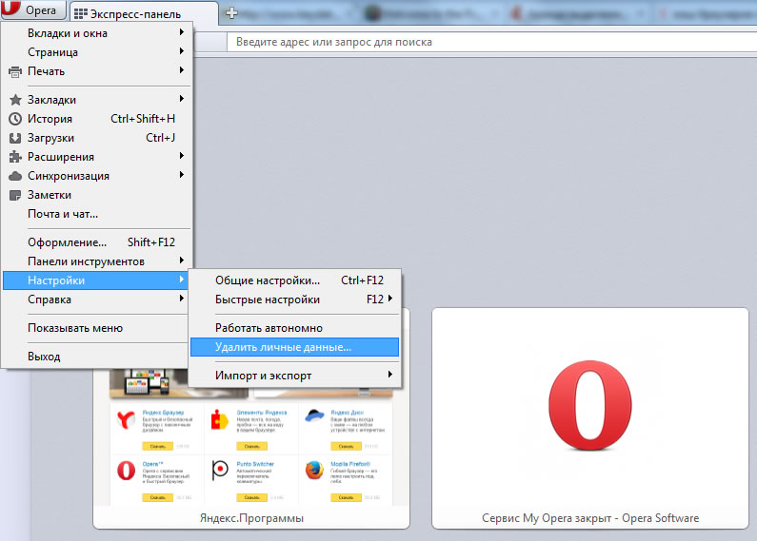Viewport: 757px width, 541px height.
Task: Click the Сервис My Opera закрыт caption
Action: coord(590,518)
